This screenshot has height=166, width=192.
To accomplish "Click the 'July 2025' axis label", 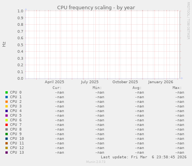I will tap(90, 82).
